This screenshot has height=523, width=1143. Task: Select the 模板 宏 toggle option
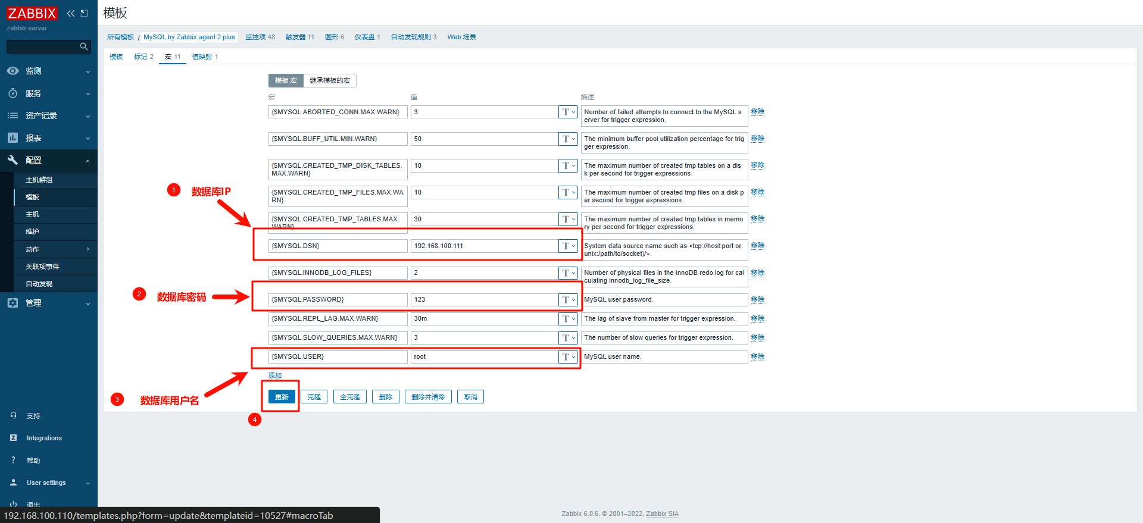[x=286, y=80]
